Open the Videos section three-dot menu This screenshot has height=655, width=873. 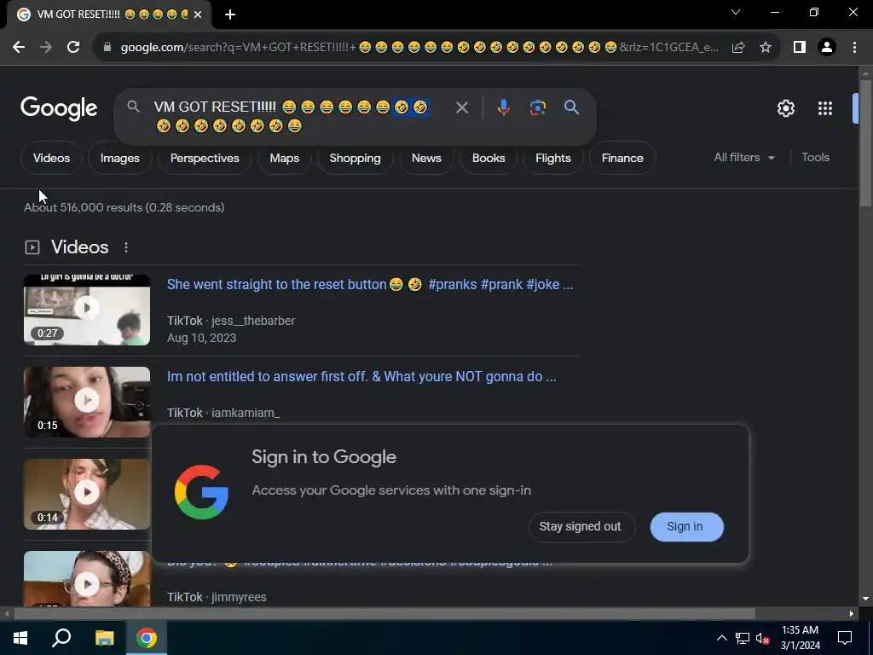pyautogui.click(x=126, y=247)
